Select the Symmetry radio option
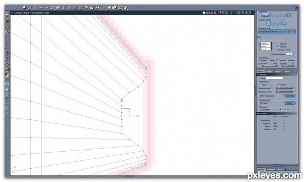This screenshot has width=304, height=182. [261, 110]
